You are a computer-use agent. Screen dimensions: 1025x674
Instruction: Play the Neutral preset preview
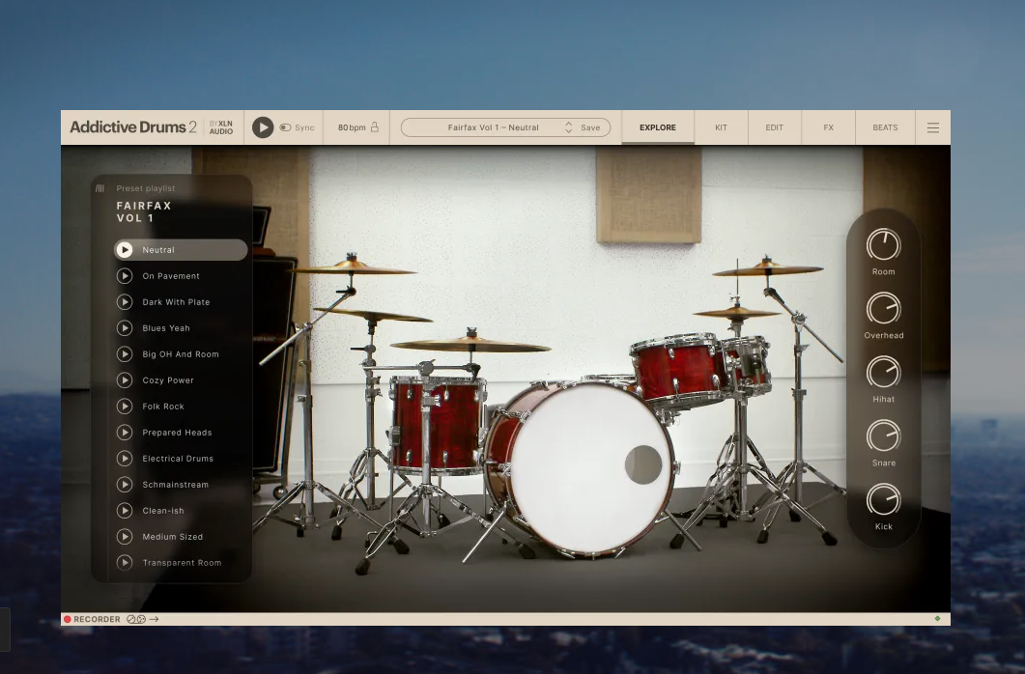125,249
